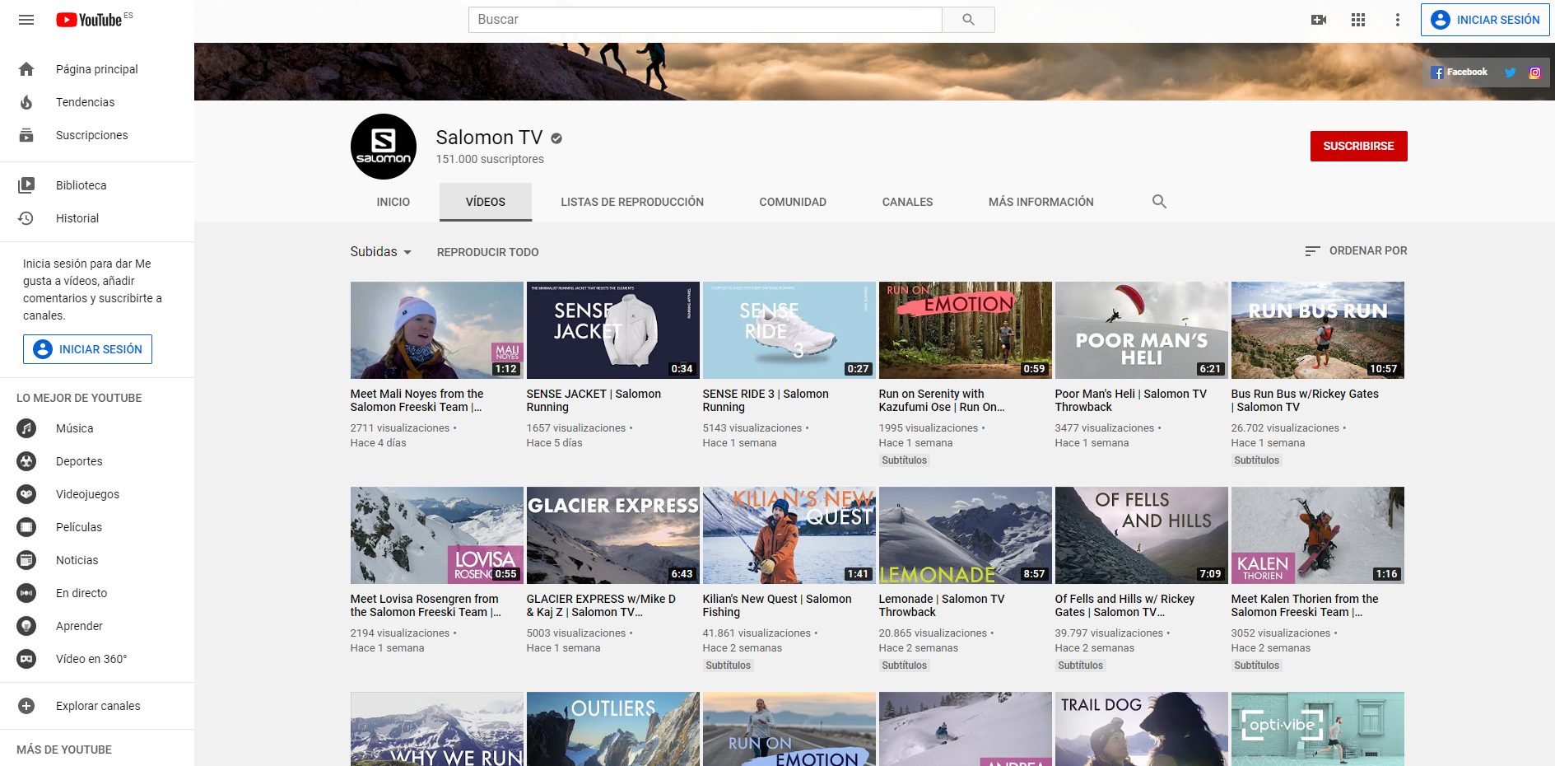Click the Twitter icon on banner

1510,72
